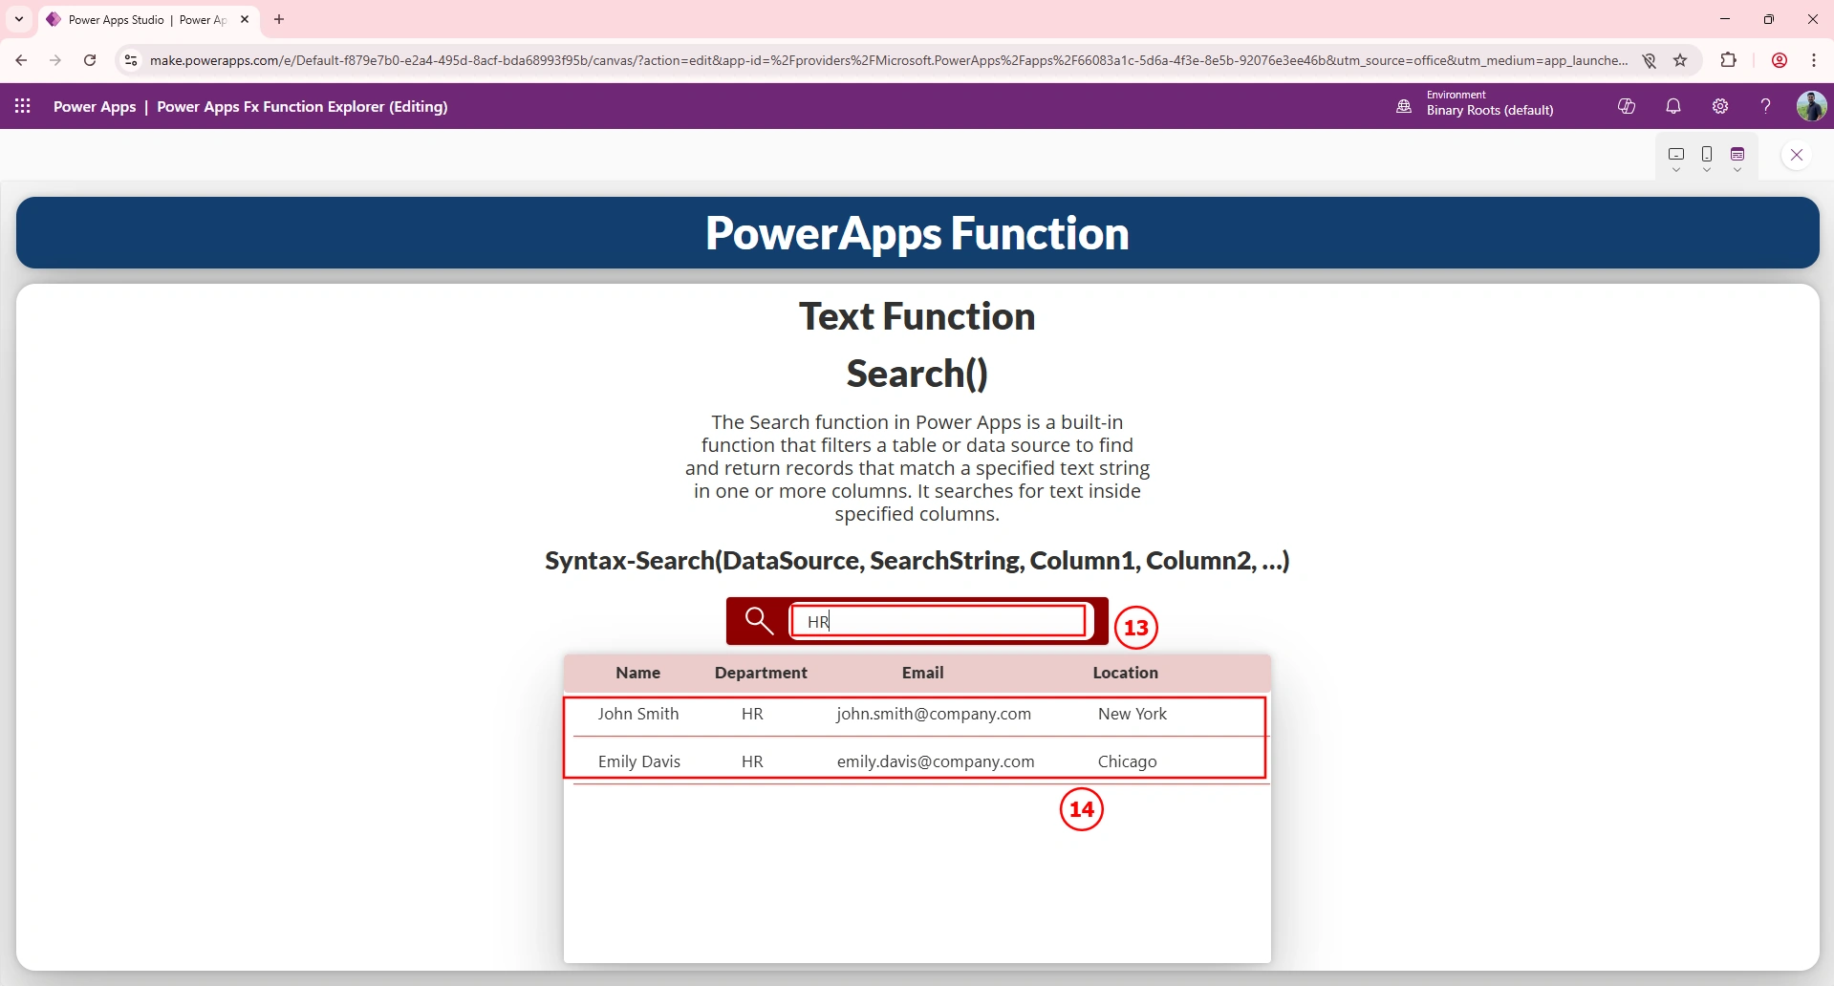Click the Email column header
The image size is (1834, 986).
(923, 673)
